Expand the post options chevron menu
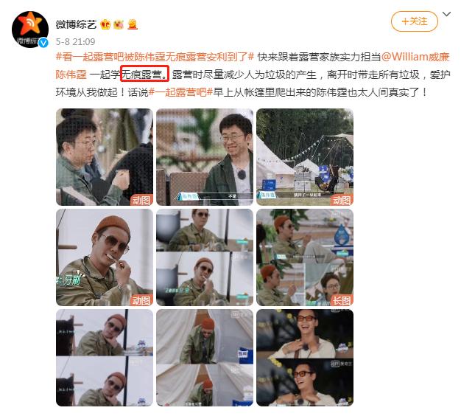461x416 pixels. (446, 14)
